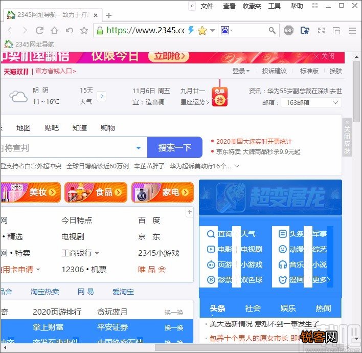362x353 pixels.
Task: Click the plus add-site button
Action: pos(190,212)
